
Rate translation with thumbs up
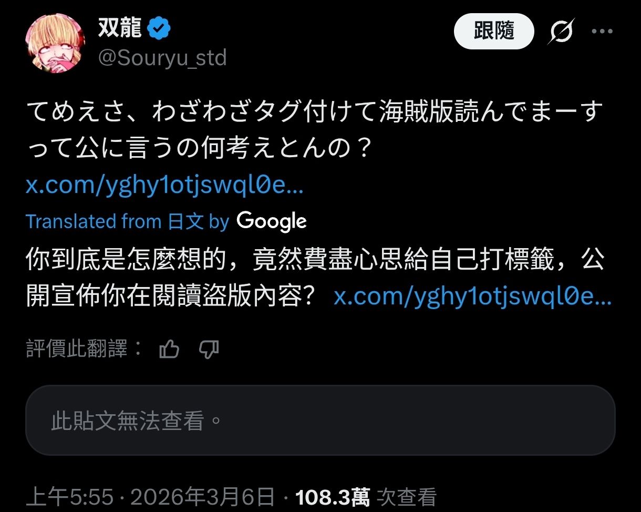169,349
